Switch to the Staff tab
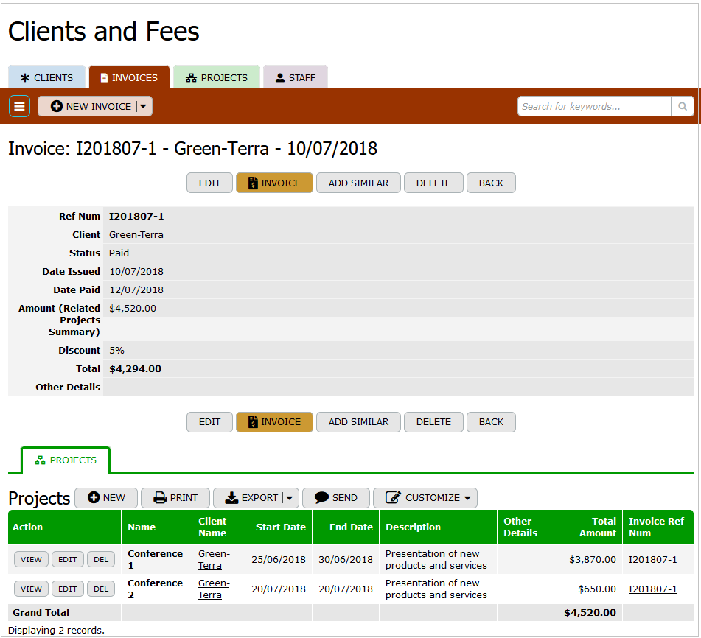 point(295,77)
